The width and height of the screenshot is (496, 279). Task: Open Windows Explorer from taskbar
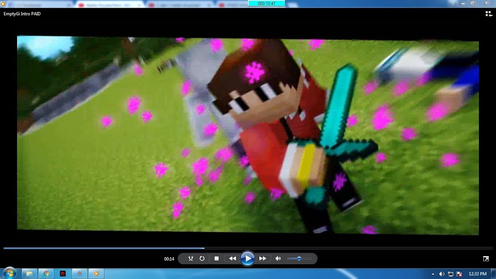coord(29,274)
